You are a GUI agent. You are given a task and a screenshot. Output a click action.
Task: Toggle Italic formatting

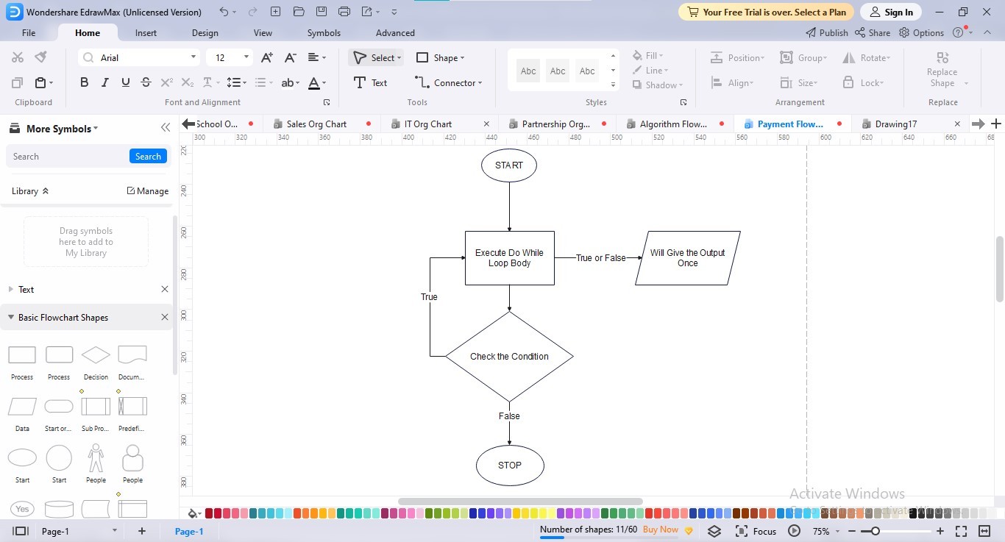pos(105,82)
